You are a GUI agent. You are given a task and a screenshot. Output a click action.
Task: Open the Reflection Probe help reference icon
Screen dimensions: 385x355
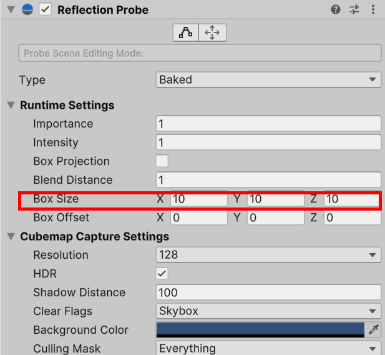point(336,10)
